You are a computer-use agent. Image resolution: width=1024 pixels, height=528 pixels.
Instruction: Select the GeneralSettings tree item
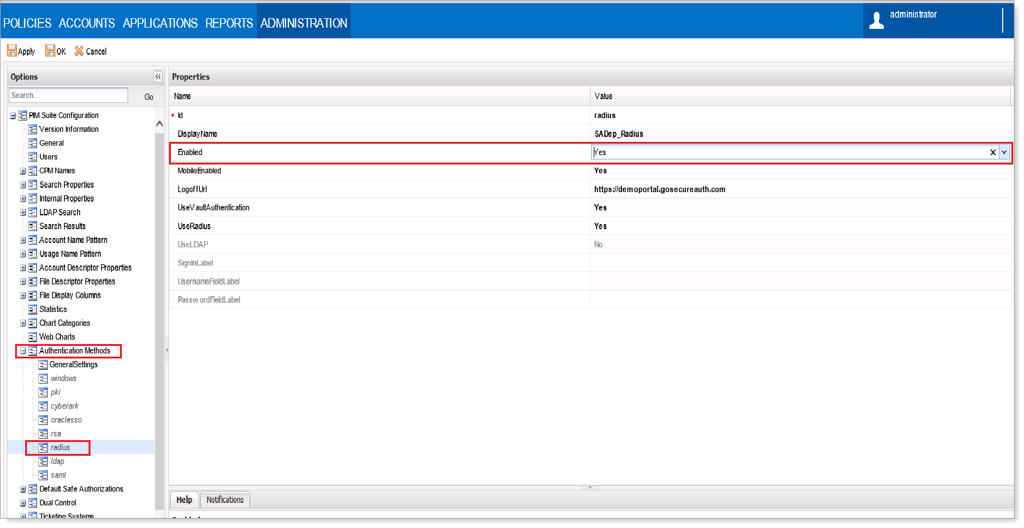(x=74, y=365)
